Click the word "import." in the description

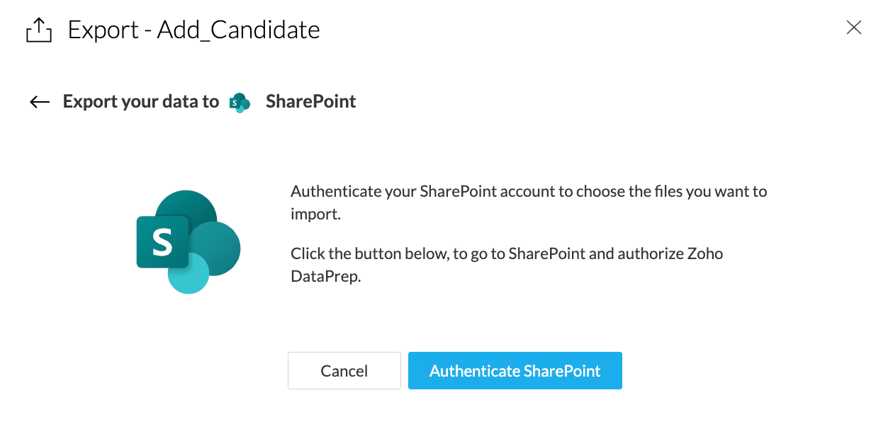pos(316,214)
